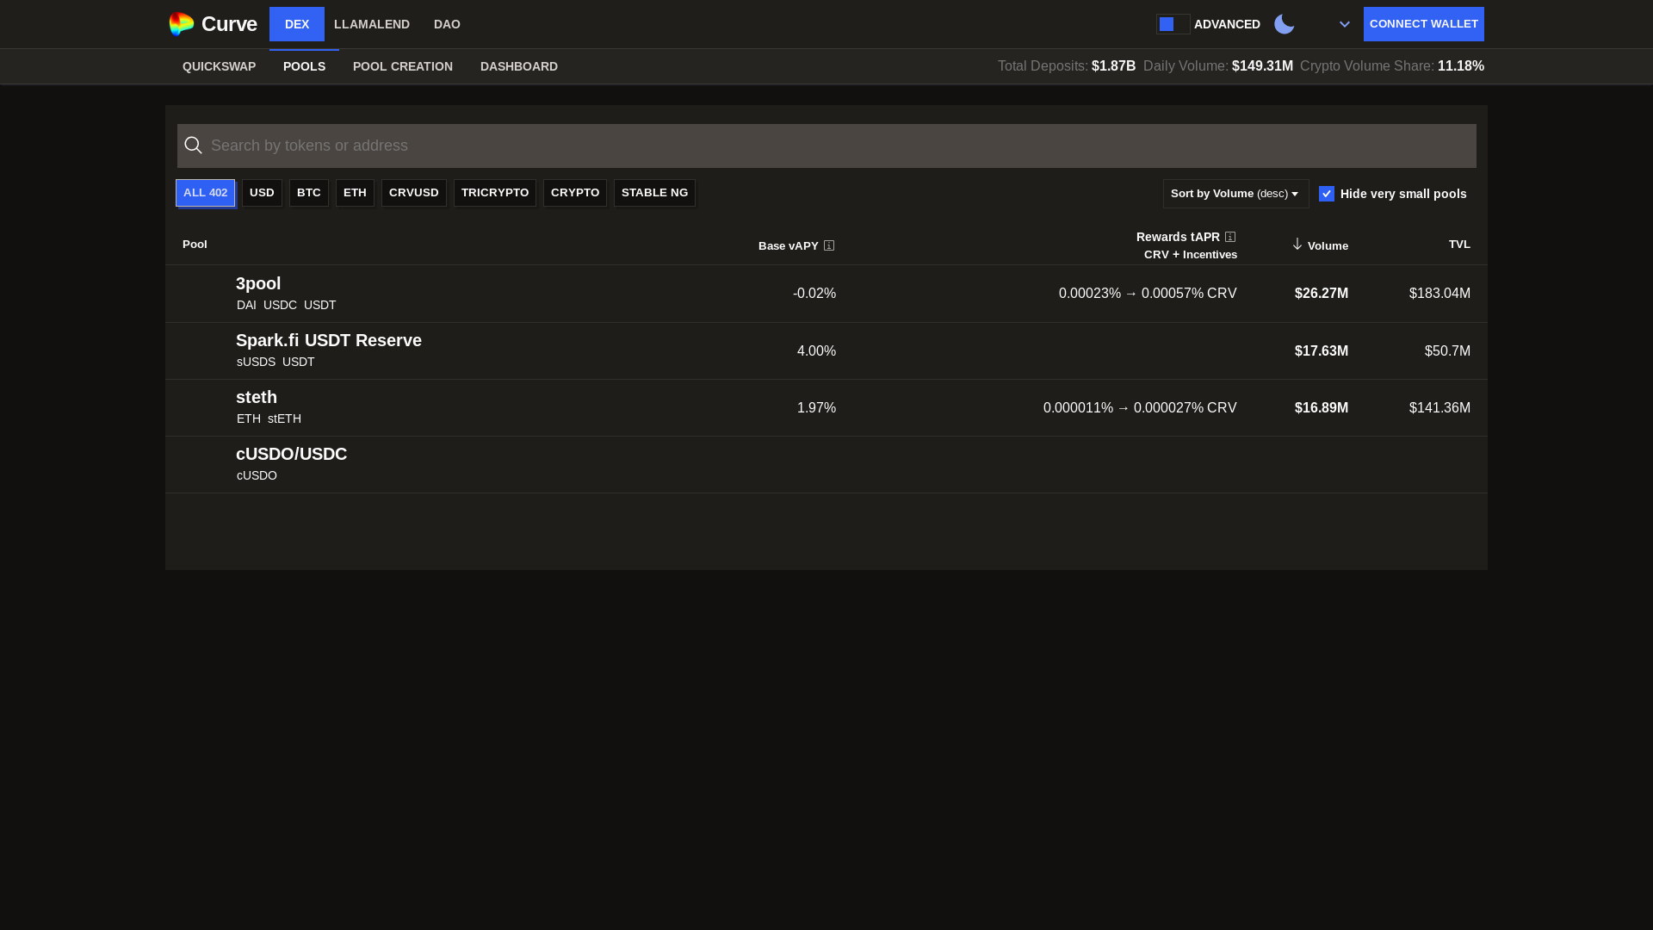
Task: Open the Spark.fi USDT Reserve pool
Action: coord(826,351)
